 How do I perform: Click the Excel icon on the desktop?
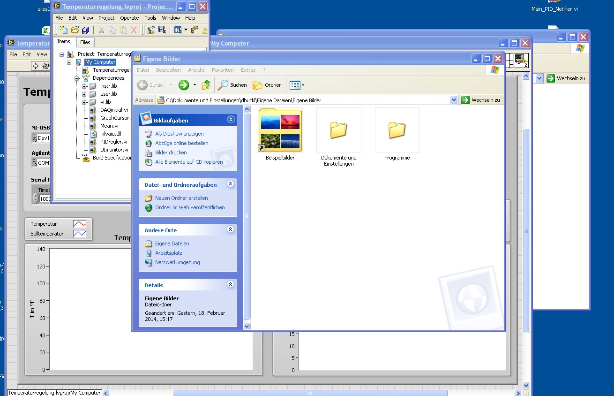point(46,30)
